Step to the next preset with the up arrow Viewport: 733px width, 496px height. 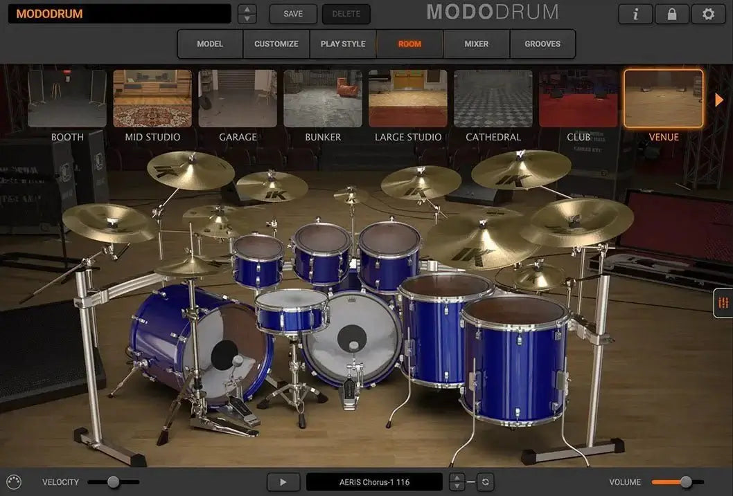click(246, 9)
